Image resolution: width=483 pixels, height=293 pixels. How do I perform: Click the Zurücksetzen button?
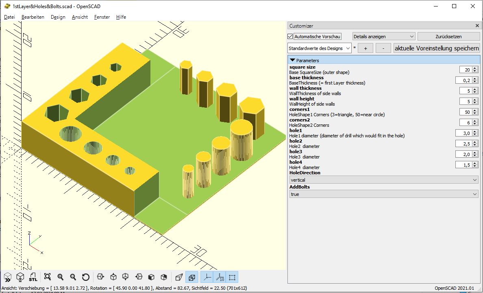coord(448,36)
